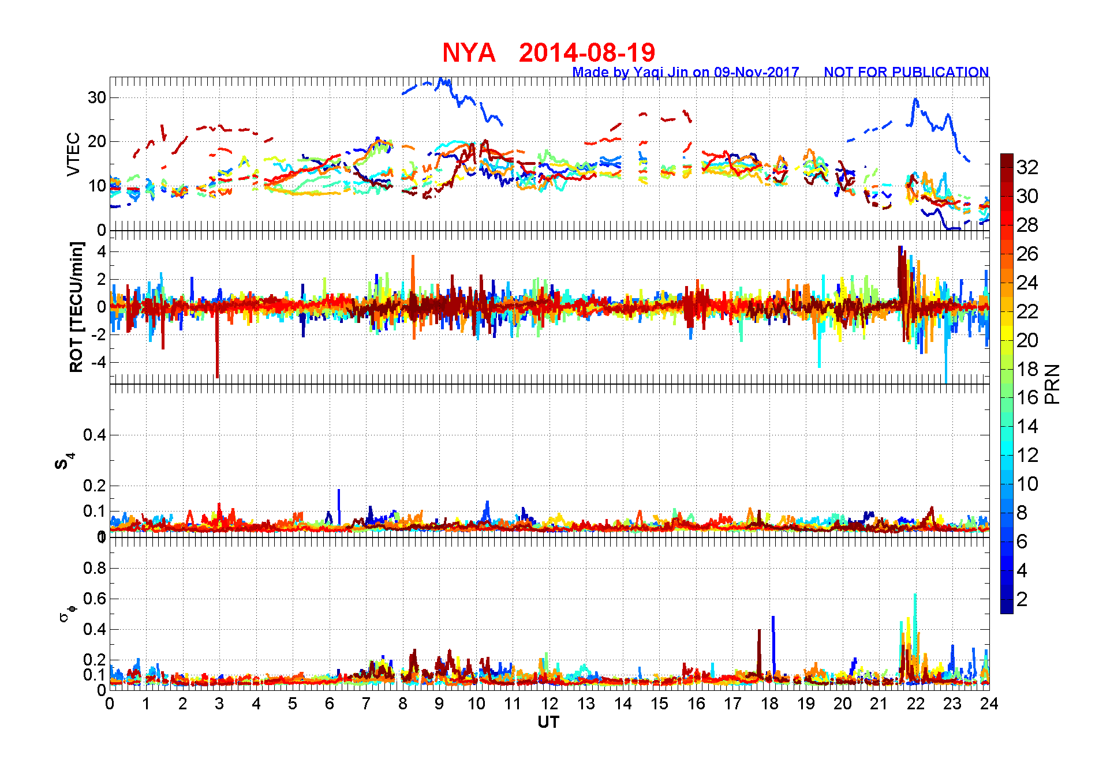The image size is (1099, 767).
Task: Click the ROT axis tick label 4
Action: [x=102, y=251]
